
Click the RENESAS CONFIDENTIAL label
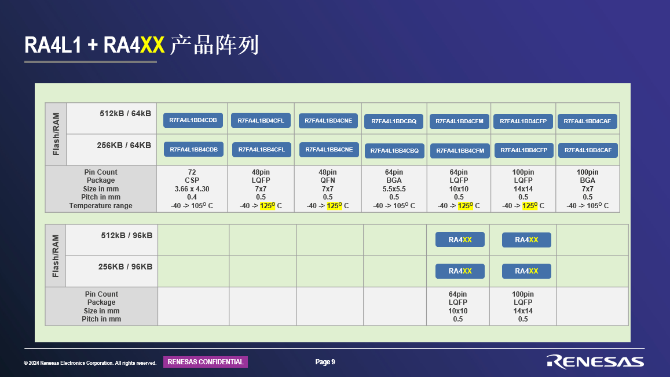point(206,361)
